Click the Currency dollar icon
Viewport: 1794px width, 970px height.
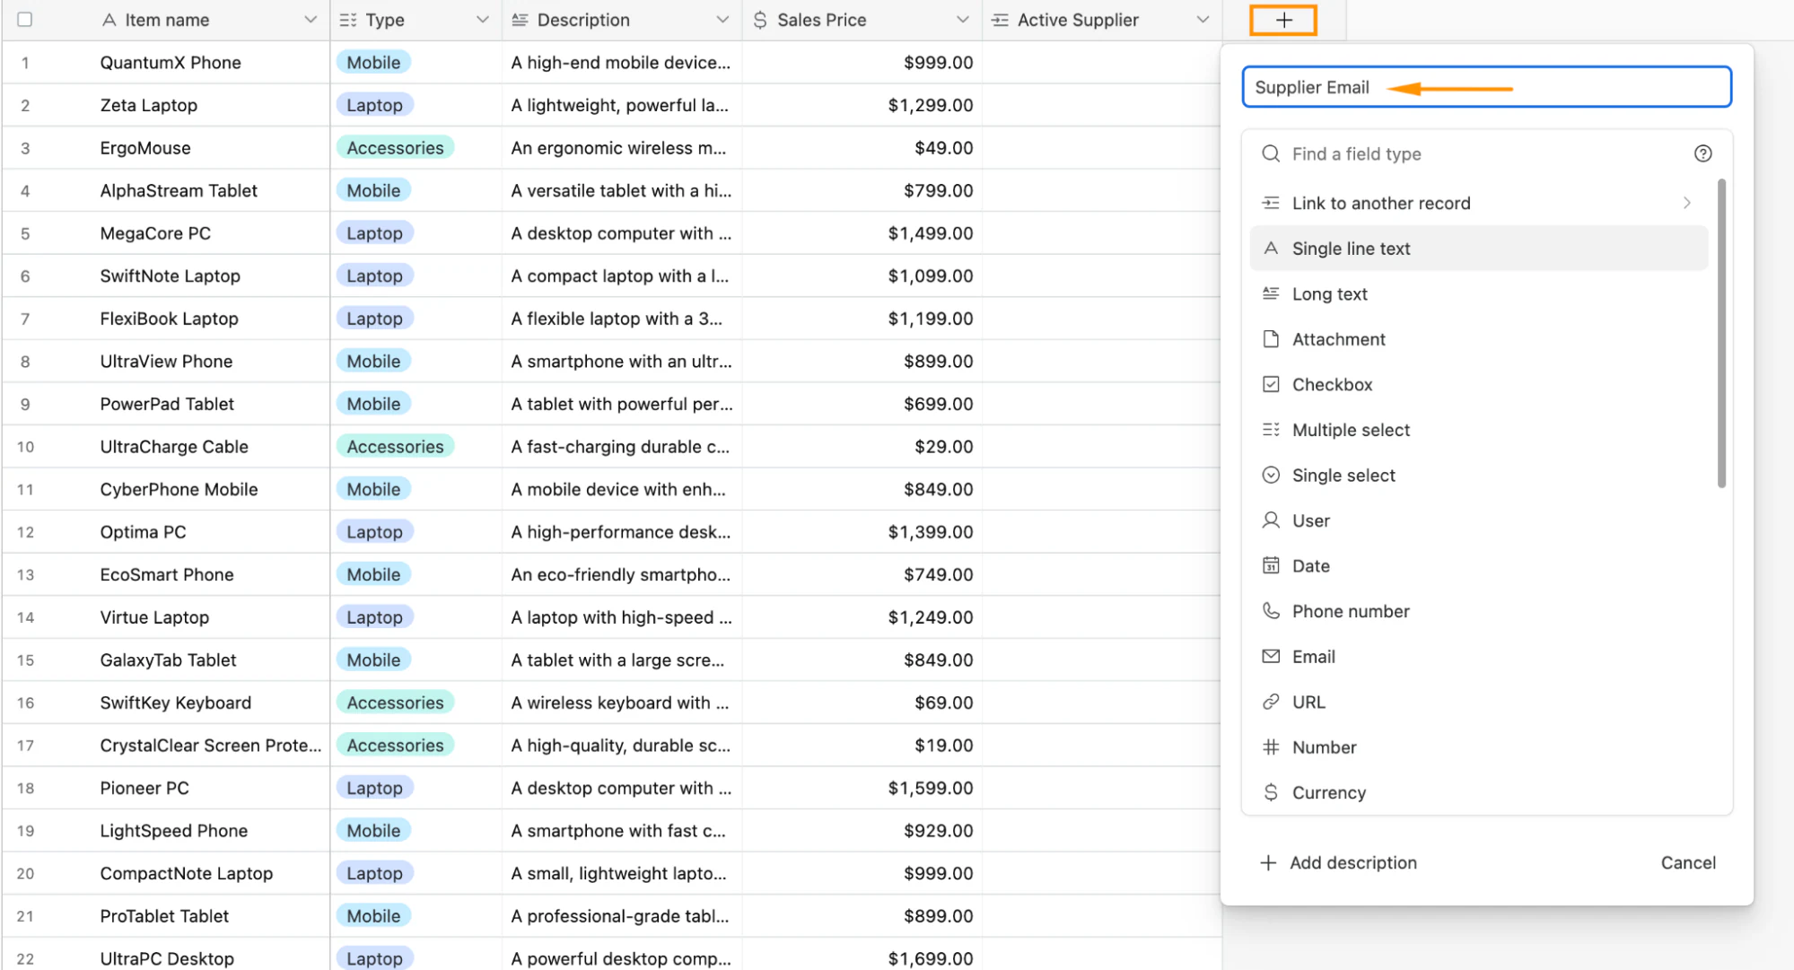click(x=1271, y=792)
